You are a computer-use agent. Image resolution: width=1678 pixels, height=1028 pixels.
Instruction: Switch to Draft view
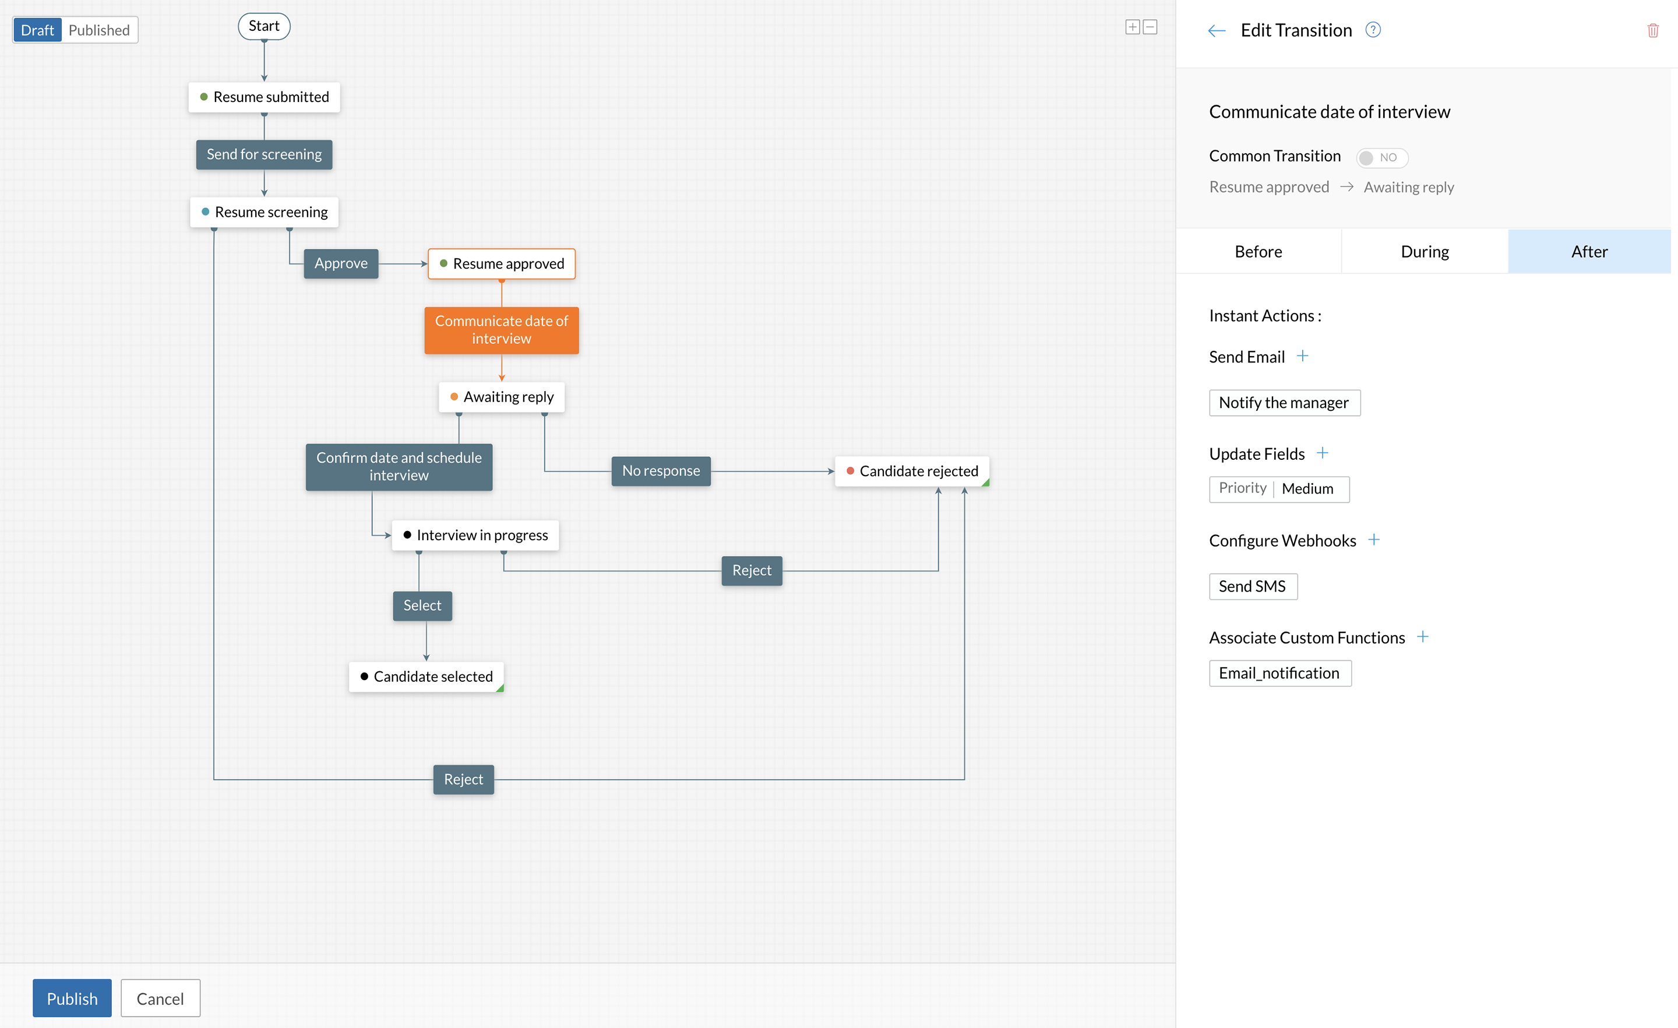pyautogui.click(x=37, y=30)
